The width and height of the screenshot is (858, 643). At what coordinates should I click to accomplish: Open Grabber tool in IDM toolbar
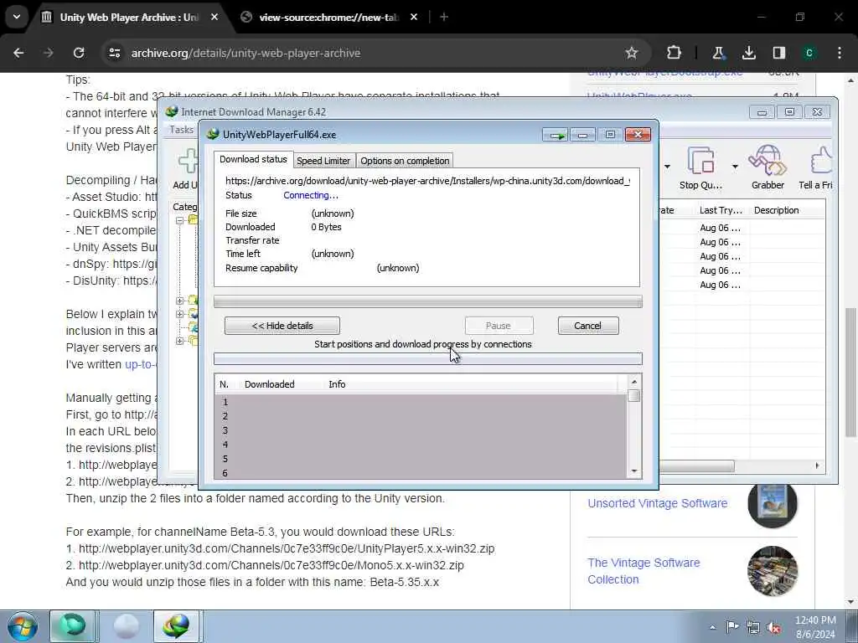coord(768,168)
